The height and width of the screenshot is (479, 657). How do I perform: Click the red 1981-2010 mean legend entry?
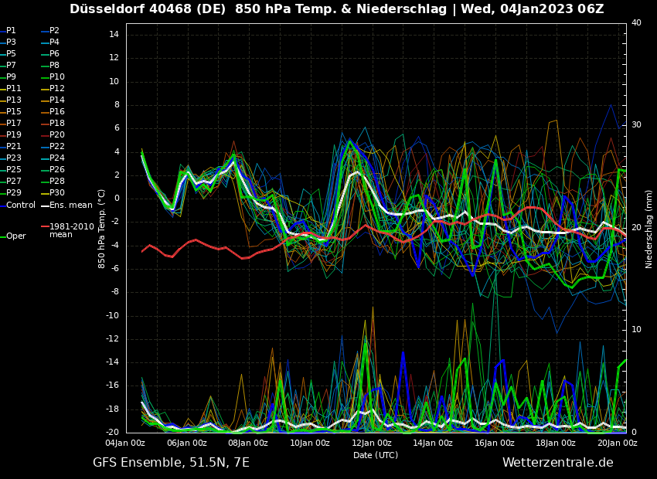71,230
